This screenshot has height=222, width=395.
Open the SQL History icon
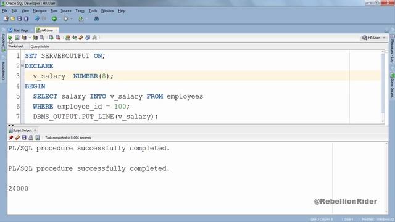88,38
